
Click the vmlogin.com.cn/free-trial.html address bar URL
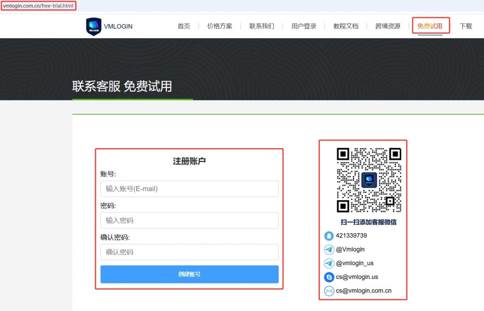pyautogui.click(x=38, y=6)
